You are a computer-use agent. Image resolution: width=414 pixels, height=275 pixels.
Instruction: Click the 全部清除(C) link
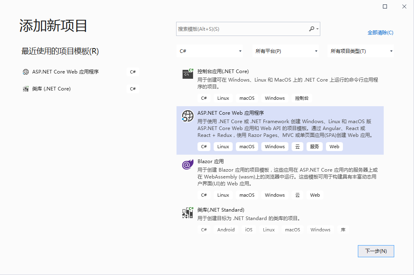pos(380,33)
